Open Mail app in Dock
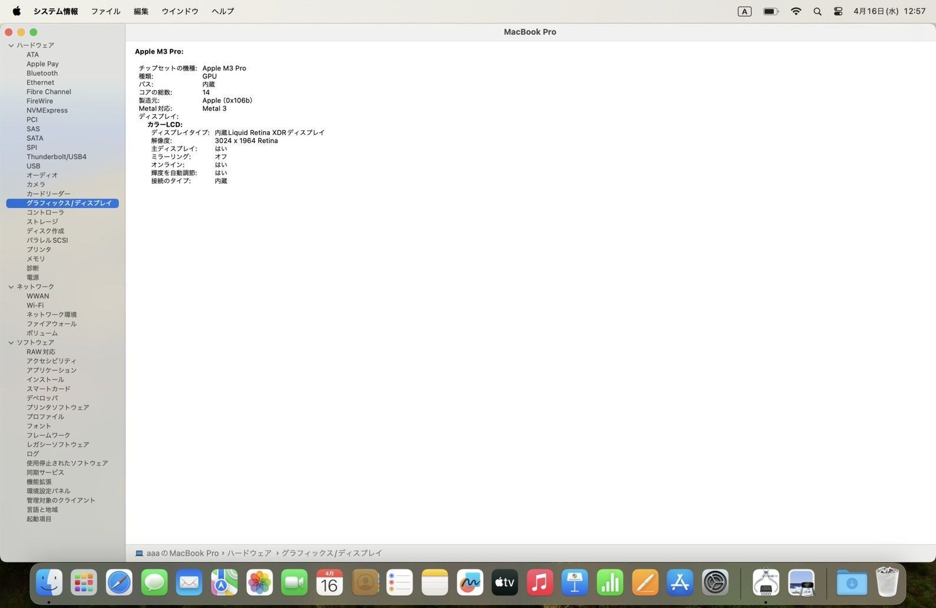Image resolution: width=936 pixels, height=608 pixels. [189, 583]
